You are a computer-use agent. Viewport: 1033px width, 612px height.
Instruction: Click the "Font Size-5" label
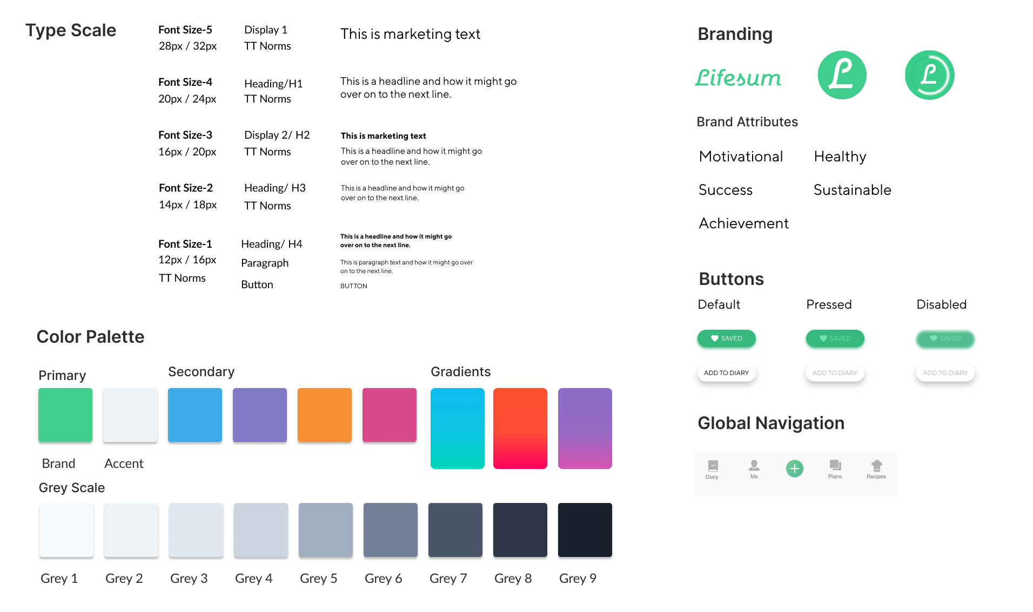[185, 30]
